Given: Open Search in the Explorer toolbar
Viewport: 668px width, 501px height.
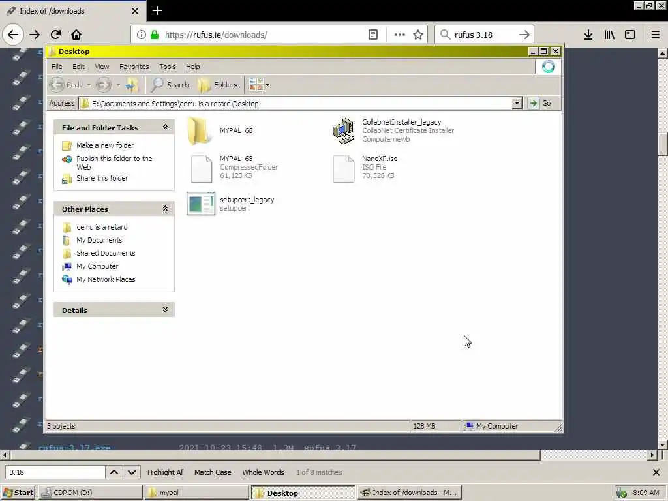Looking at the screenshot, I should tap(170, 85).
